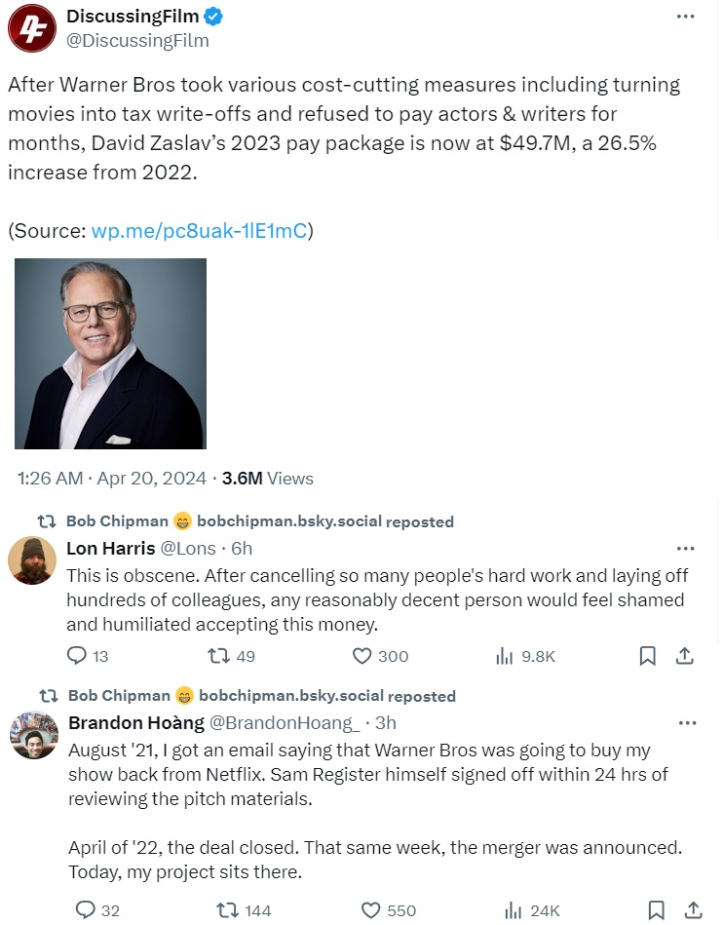Screen dimensions: 723x925
Task: Share Lon Harris's tweet
Action: point(684,656)
